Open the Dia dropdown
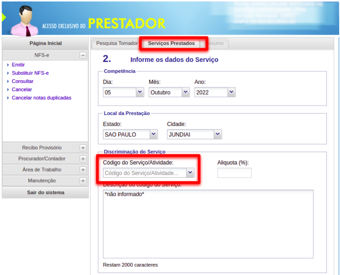The width and height of the screenshot is (340, 275). tap(140, 92)
